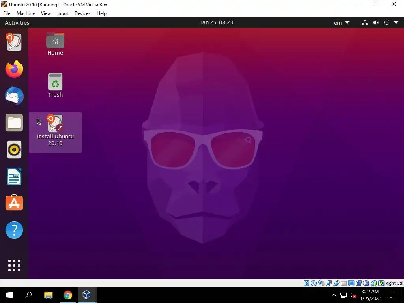
Task: Open the Windows Start menu
Action: [x=9, y=295]
